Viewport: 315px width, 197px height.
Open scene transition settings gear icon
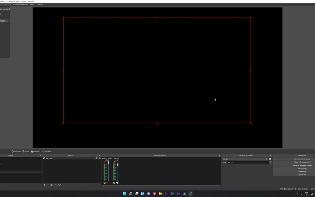[x=270, y=159]
